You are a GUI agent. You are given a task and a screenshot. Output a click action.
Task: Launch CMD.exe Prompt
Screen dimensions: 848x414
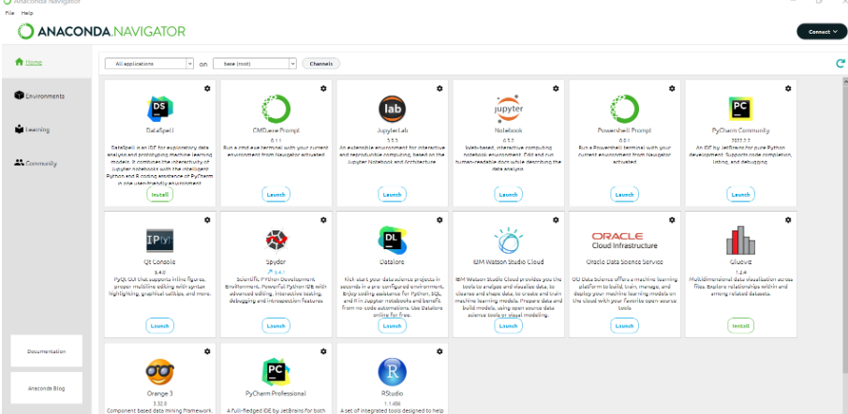(275, 195)
